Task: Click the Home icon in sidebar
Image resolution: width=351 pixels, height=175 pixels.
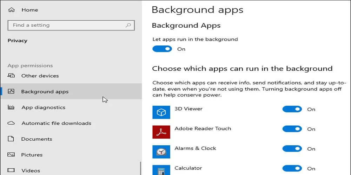Action: click(x=11, y=10)
